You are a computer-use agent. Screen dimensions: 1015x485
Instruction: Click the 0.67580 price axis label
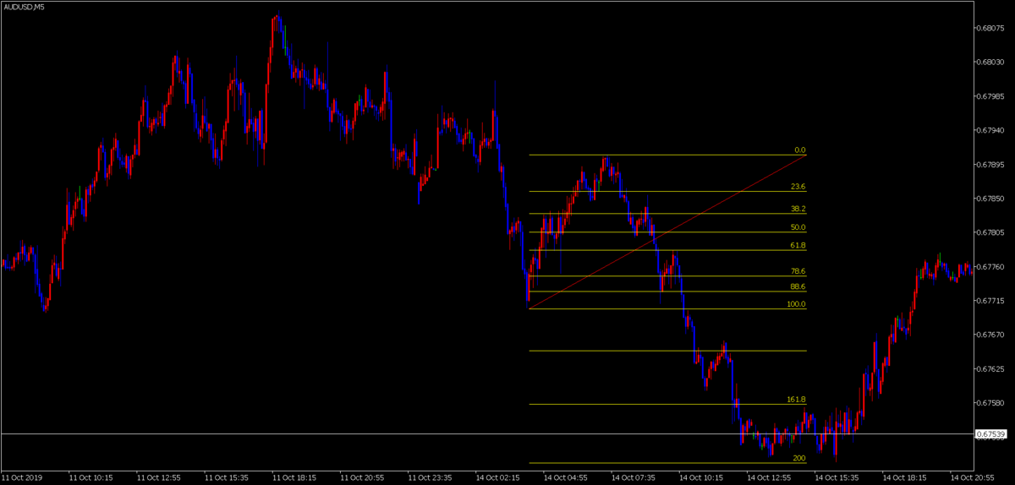(990, 403)
